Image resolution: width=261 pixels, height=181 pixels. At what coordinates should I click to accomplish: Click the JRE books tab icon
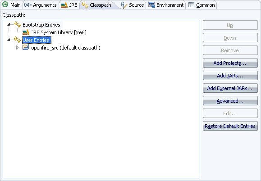64,5
